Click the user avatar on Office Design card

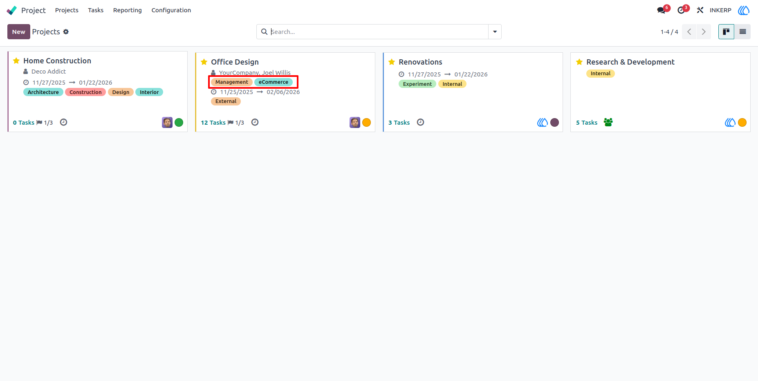pyautogui.click(x=355, y=122)
